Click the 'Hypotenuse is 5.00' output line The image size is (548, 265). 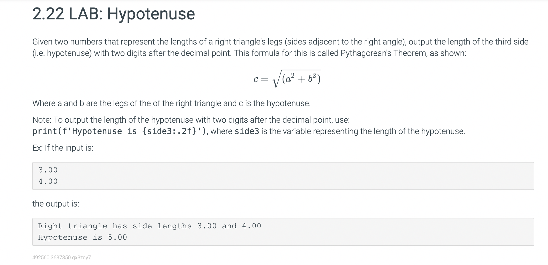pos(83,237)
